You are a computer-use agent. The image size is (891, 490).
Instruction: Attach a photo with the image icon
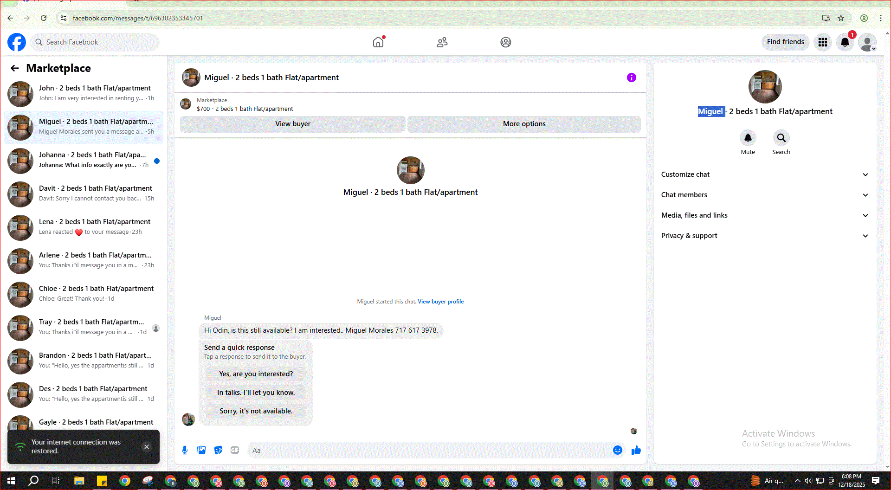point(201,450)
